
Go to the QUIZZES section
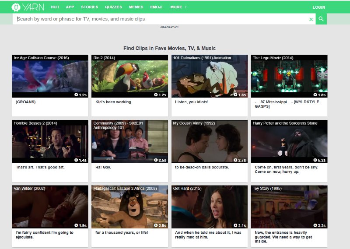113,7
